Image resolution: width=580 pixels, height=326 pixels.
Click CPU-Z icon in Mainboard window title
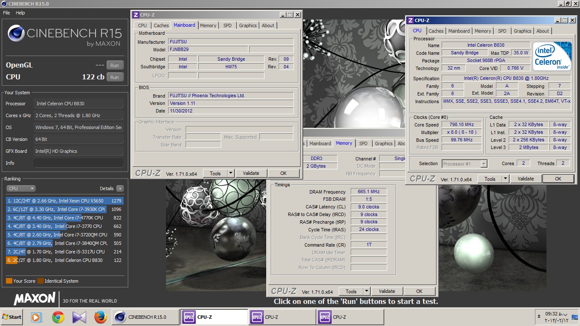tap(136, 14)
